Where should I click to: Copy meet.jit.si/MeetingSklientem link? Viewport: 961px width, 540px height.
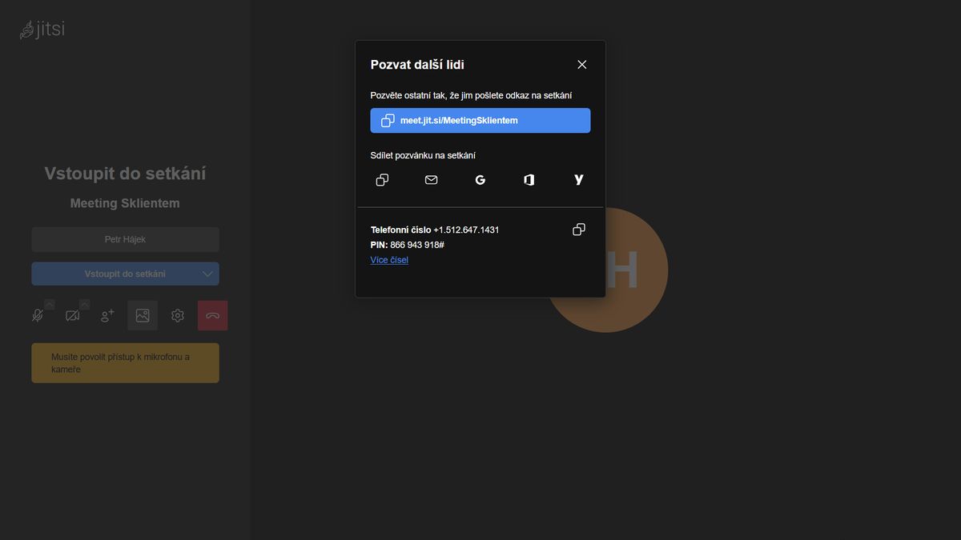(480, 121)
